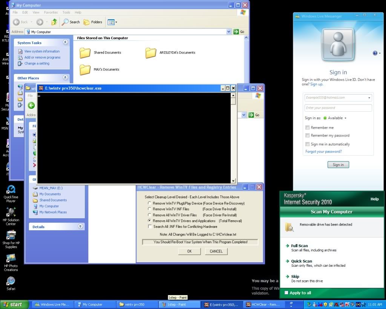The image size is (386, 309).
Task: Click the View system information icon
Action: click(x=20, y=51)
